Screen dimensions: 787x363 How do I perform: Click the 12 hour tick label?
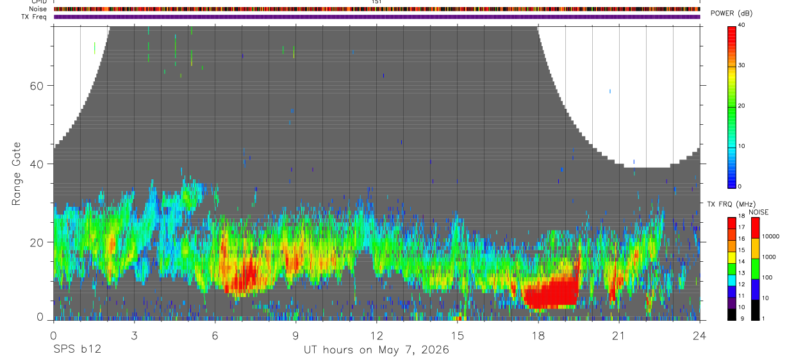[376, 335]
